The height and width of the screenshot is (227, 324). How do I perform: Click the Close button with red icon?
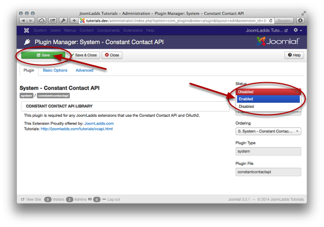(112, 55)
